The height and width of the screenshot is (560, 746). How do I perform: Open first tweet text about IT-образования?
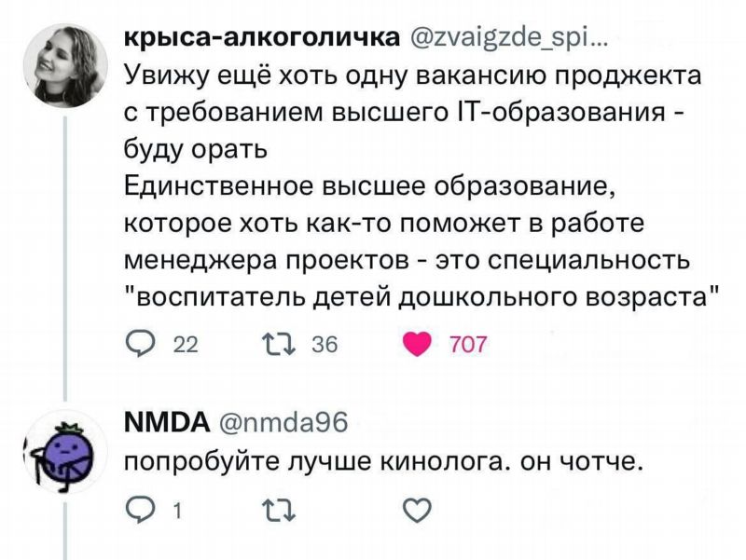pos(419,187)
